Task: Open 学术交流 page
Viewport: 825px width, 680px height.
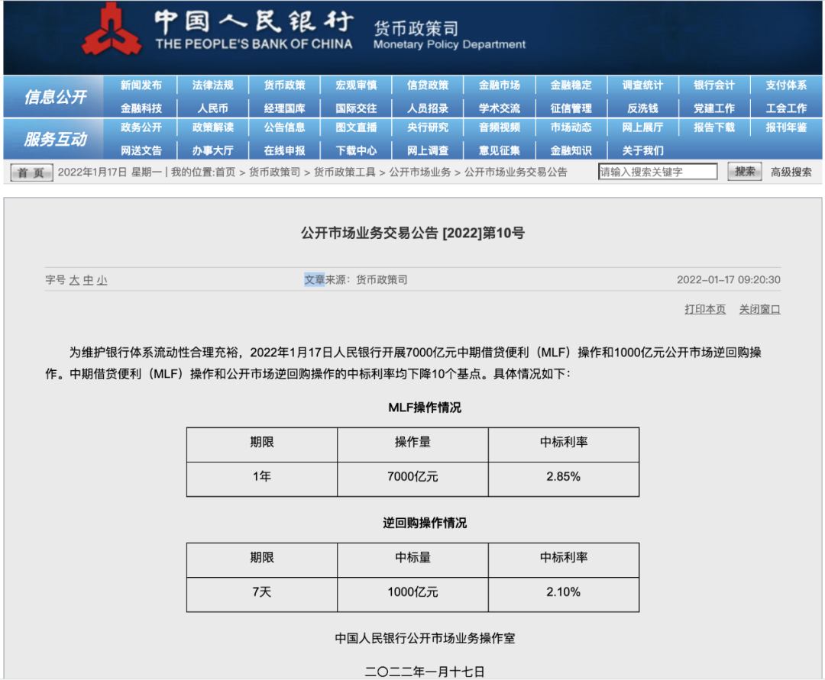Action: click(500, 108)
